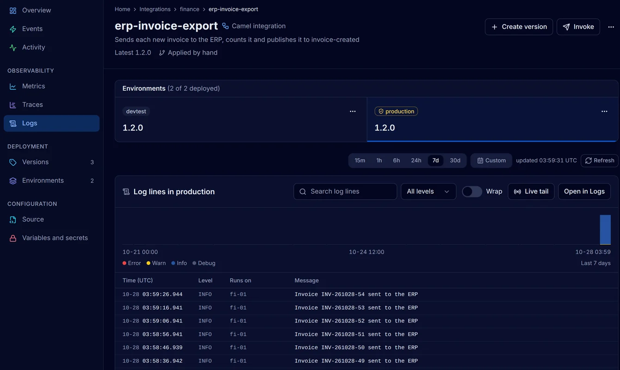Click the shield icon on production badge
The image size is (620, 370).
(381, 111)
